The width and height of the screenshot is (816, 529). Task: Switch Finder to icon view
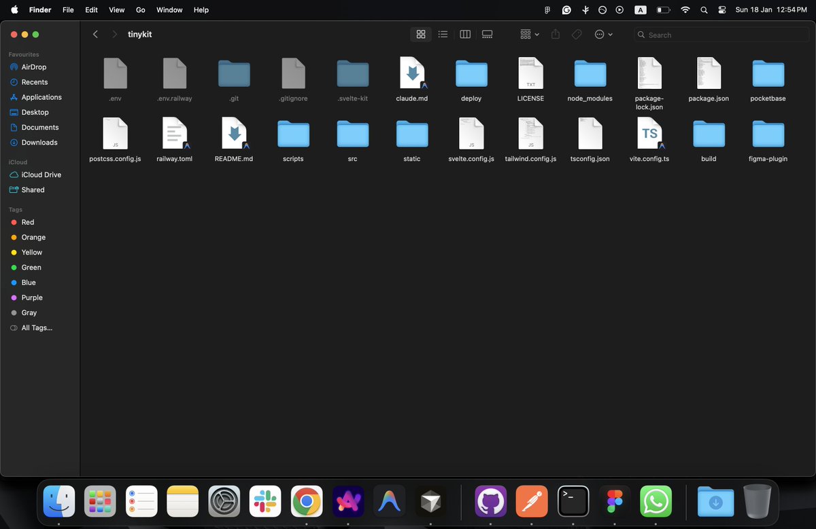tap(421, 34)
